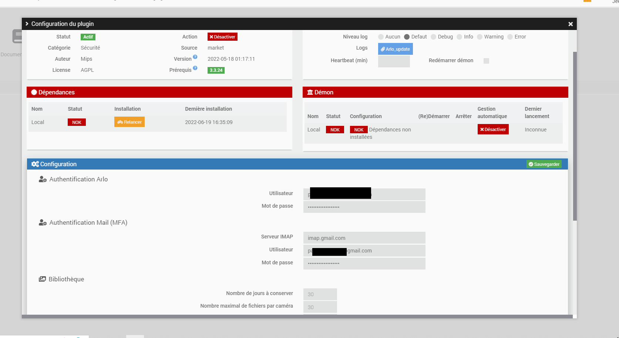Click the Serveur IMAP input field
619x338 pixels.
(x=364, y=238)
